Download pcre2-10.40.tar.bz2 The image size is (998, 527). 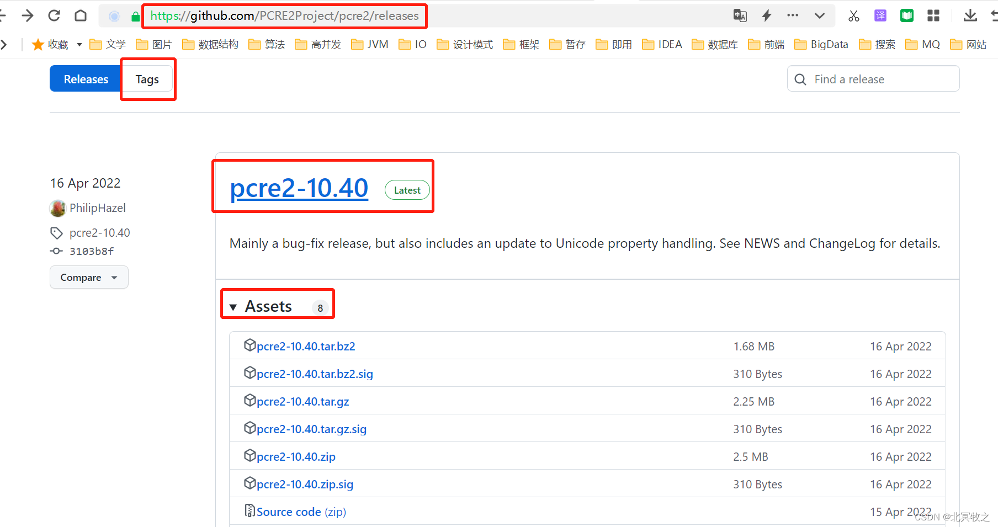[306, 346]
